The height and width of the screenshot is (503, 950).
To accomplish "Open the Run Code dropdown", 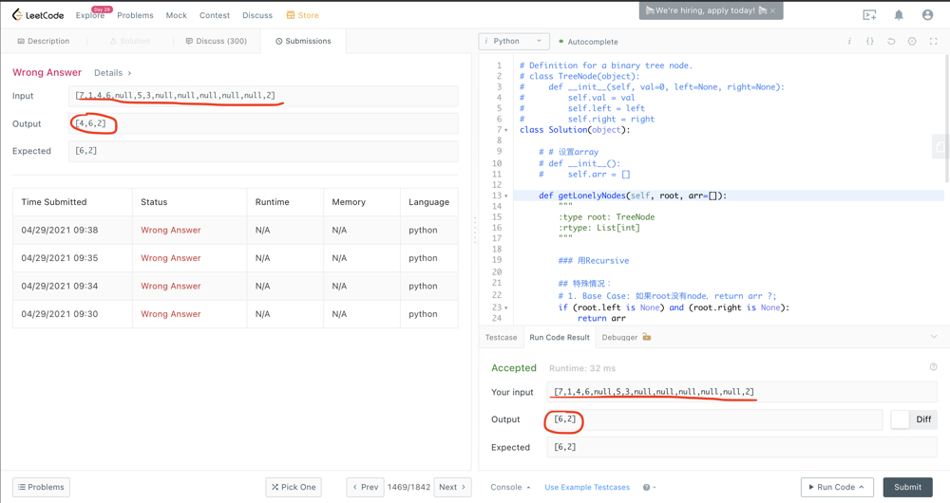I will [837, 487].
